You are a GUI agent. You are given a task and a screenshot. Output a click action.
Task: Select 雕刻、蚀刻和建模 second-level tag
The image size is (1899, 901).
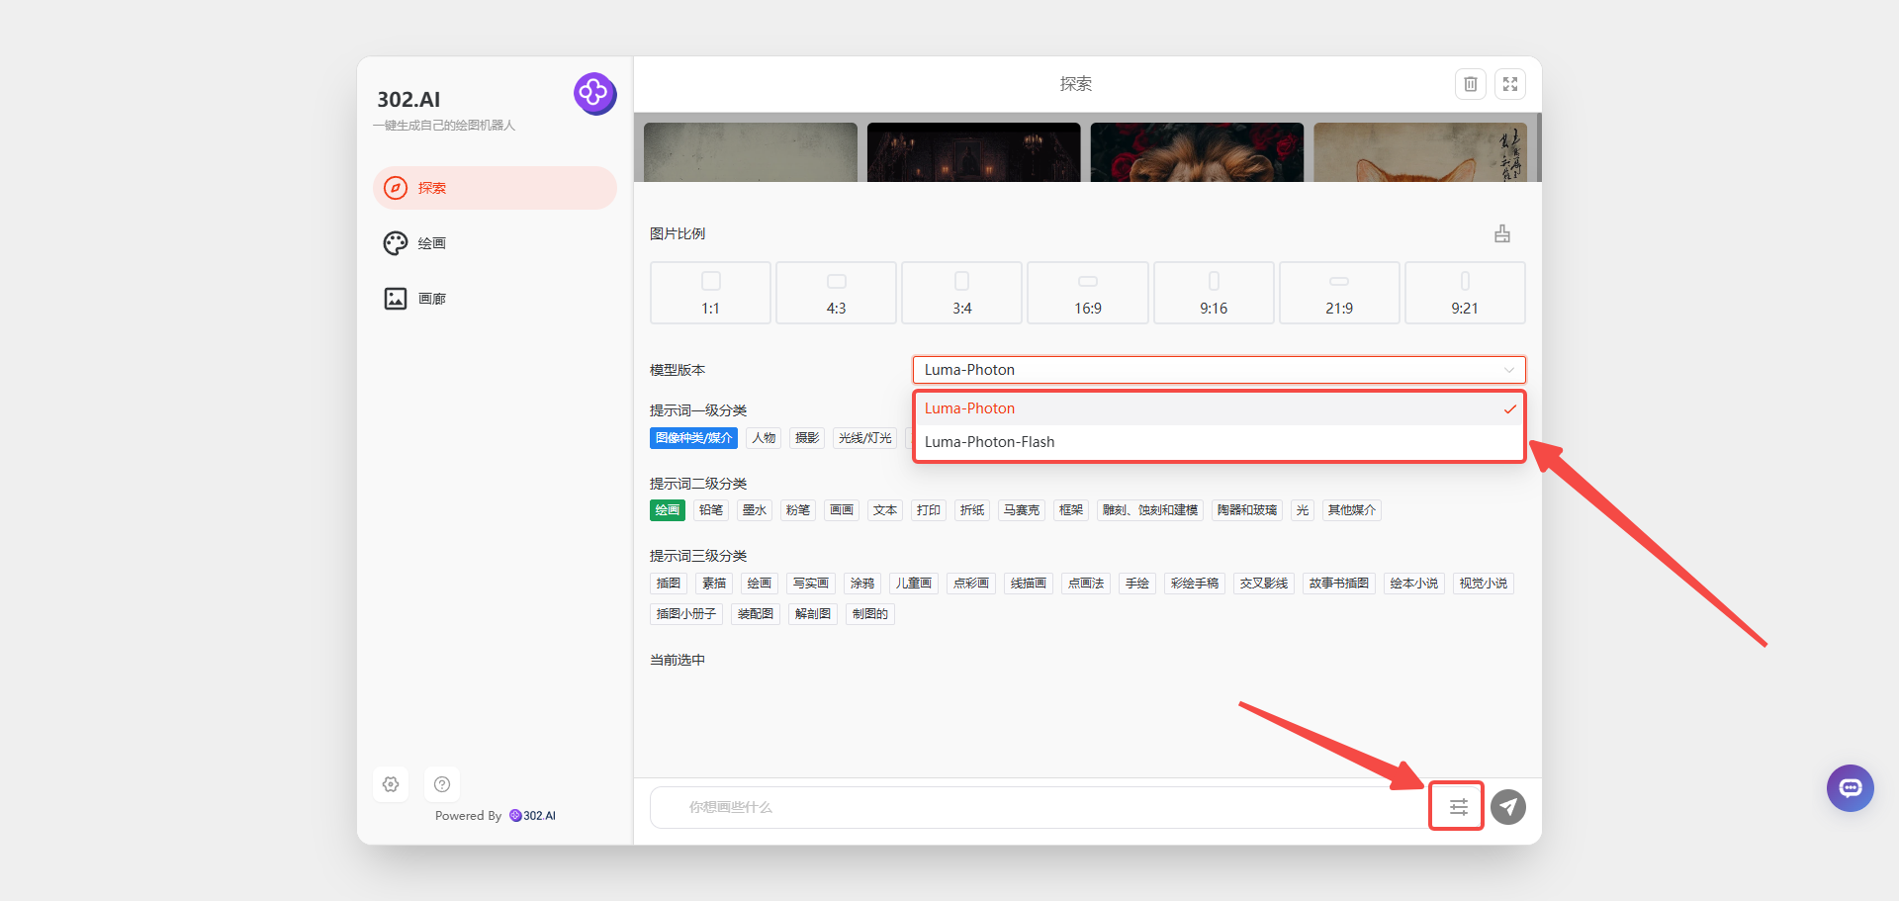click(x=1150, y=510)
